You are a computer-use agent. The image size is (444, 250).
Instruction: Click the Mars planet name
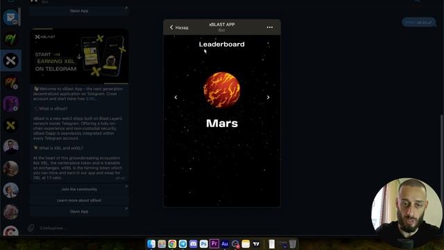(x=222, y=124)
